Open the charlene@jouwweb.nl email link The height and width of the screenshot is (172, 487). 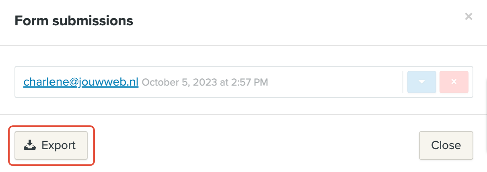[81, 82]
